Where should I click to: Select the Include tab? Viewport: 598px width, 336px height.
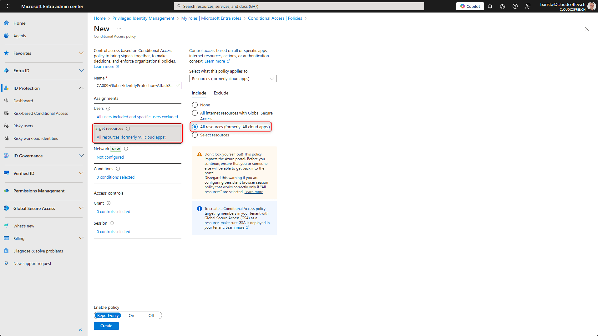(199, 93)
